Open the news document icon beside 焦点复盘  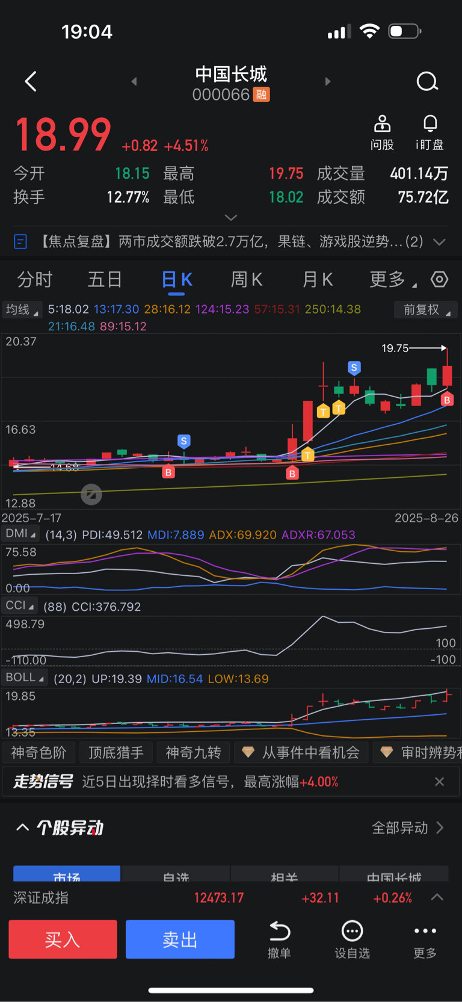(20, 242)
